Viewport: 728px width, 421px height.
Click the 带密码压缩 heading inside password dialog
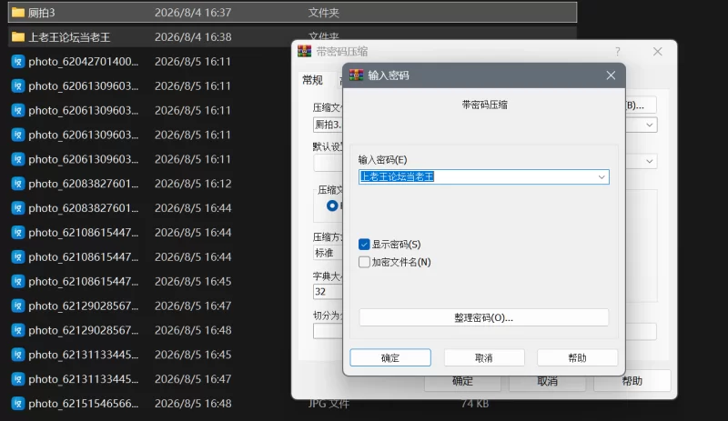(x=484, y=105)
